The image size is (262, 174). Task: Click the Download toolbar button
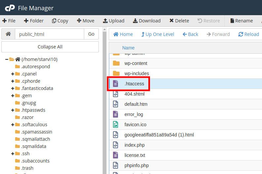[147, 21]
